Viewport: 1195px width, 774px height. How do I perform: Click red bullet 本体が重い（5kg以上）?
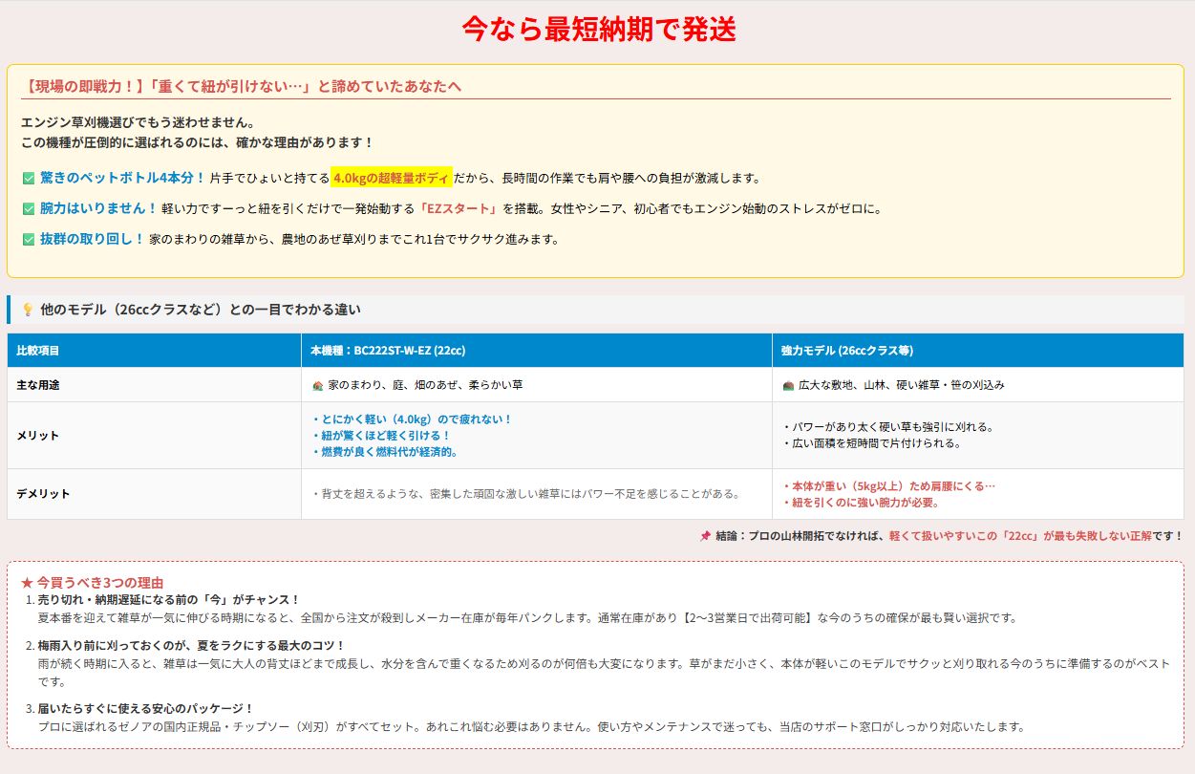888,486
